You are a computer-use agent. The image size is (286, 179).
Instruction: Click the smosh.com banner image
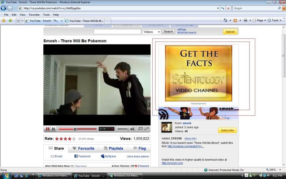(198, 113)
